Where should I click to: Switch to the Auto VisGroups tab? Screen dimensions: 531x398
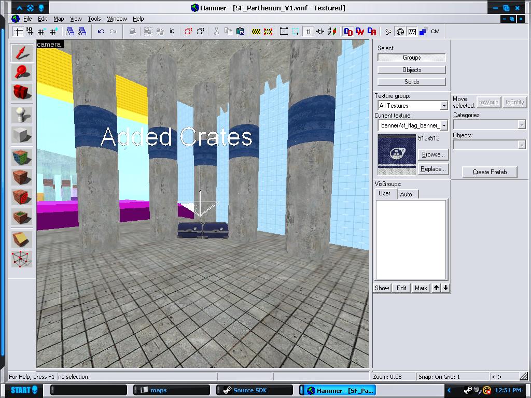click(407, 194)
